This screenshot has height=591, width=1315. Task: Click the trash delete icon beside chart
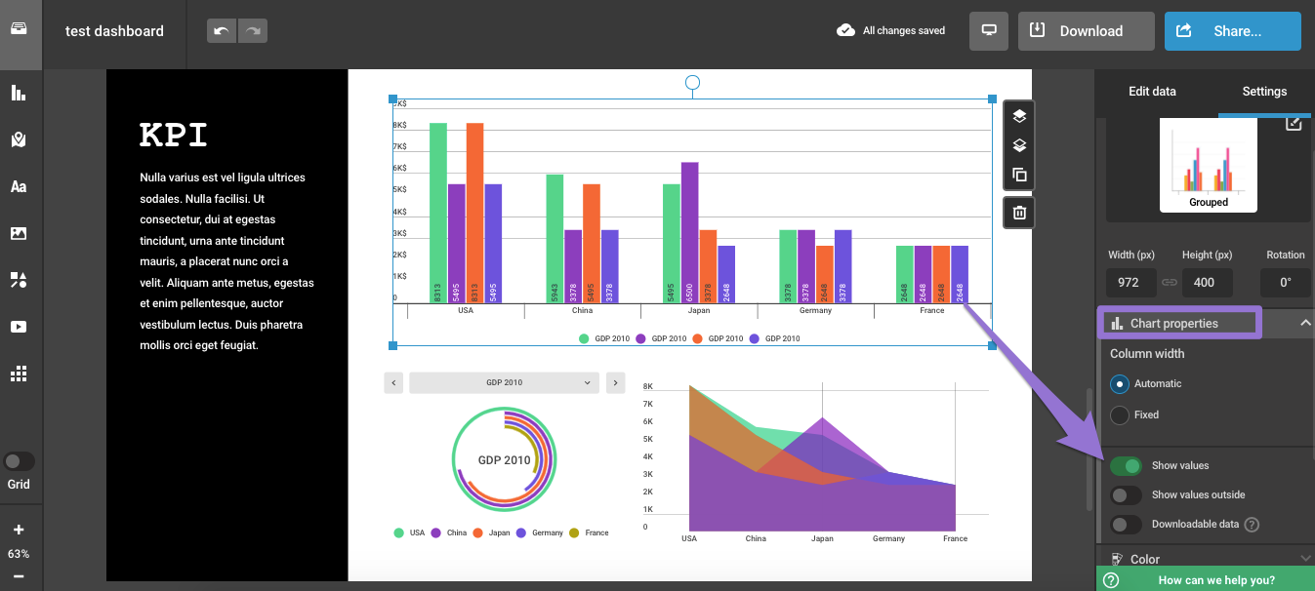1019,213
